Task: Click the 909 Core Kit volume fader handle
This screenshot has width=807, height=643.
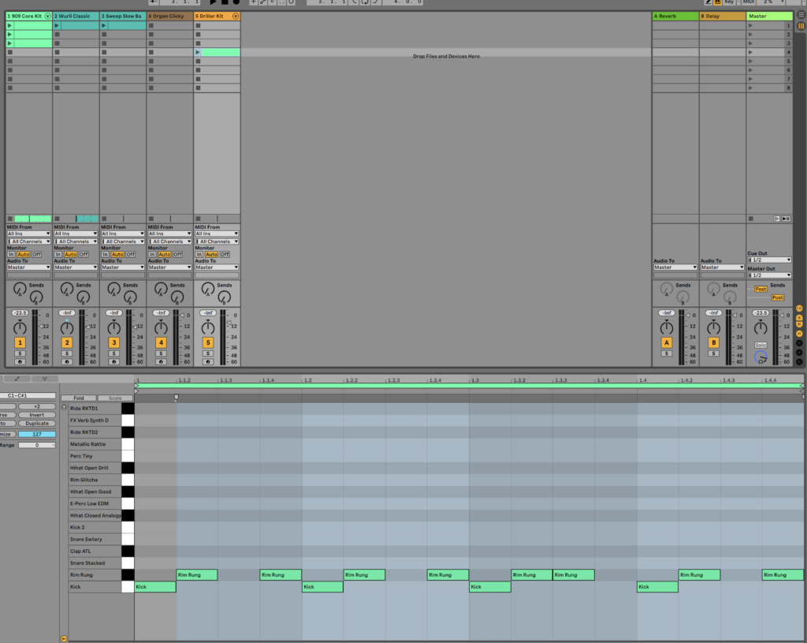Action: 42,326
